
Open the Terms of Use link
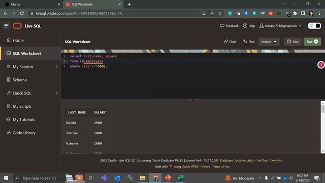point(221,166)
